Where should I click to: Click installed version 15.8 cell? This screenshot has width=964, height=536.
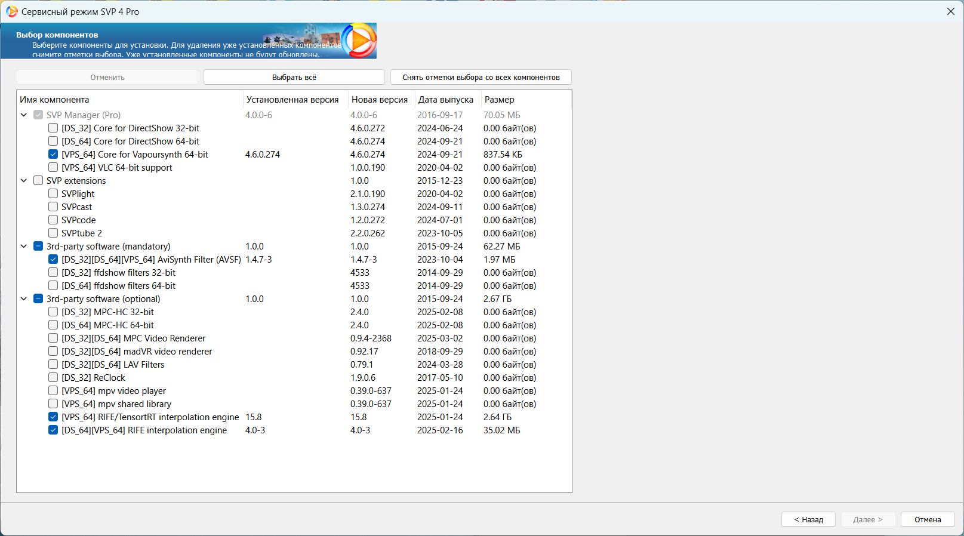click(254, 417)
